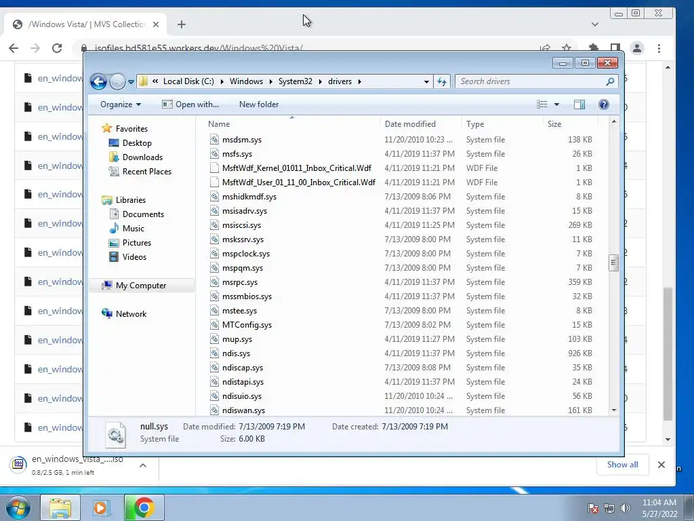Click the Explorer Forward arrow button

pos(117,81)
